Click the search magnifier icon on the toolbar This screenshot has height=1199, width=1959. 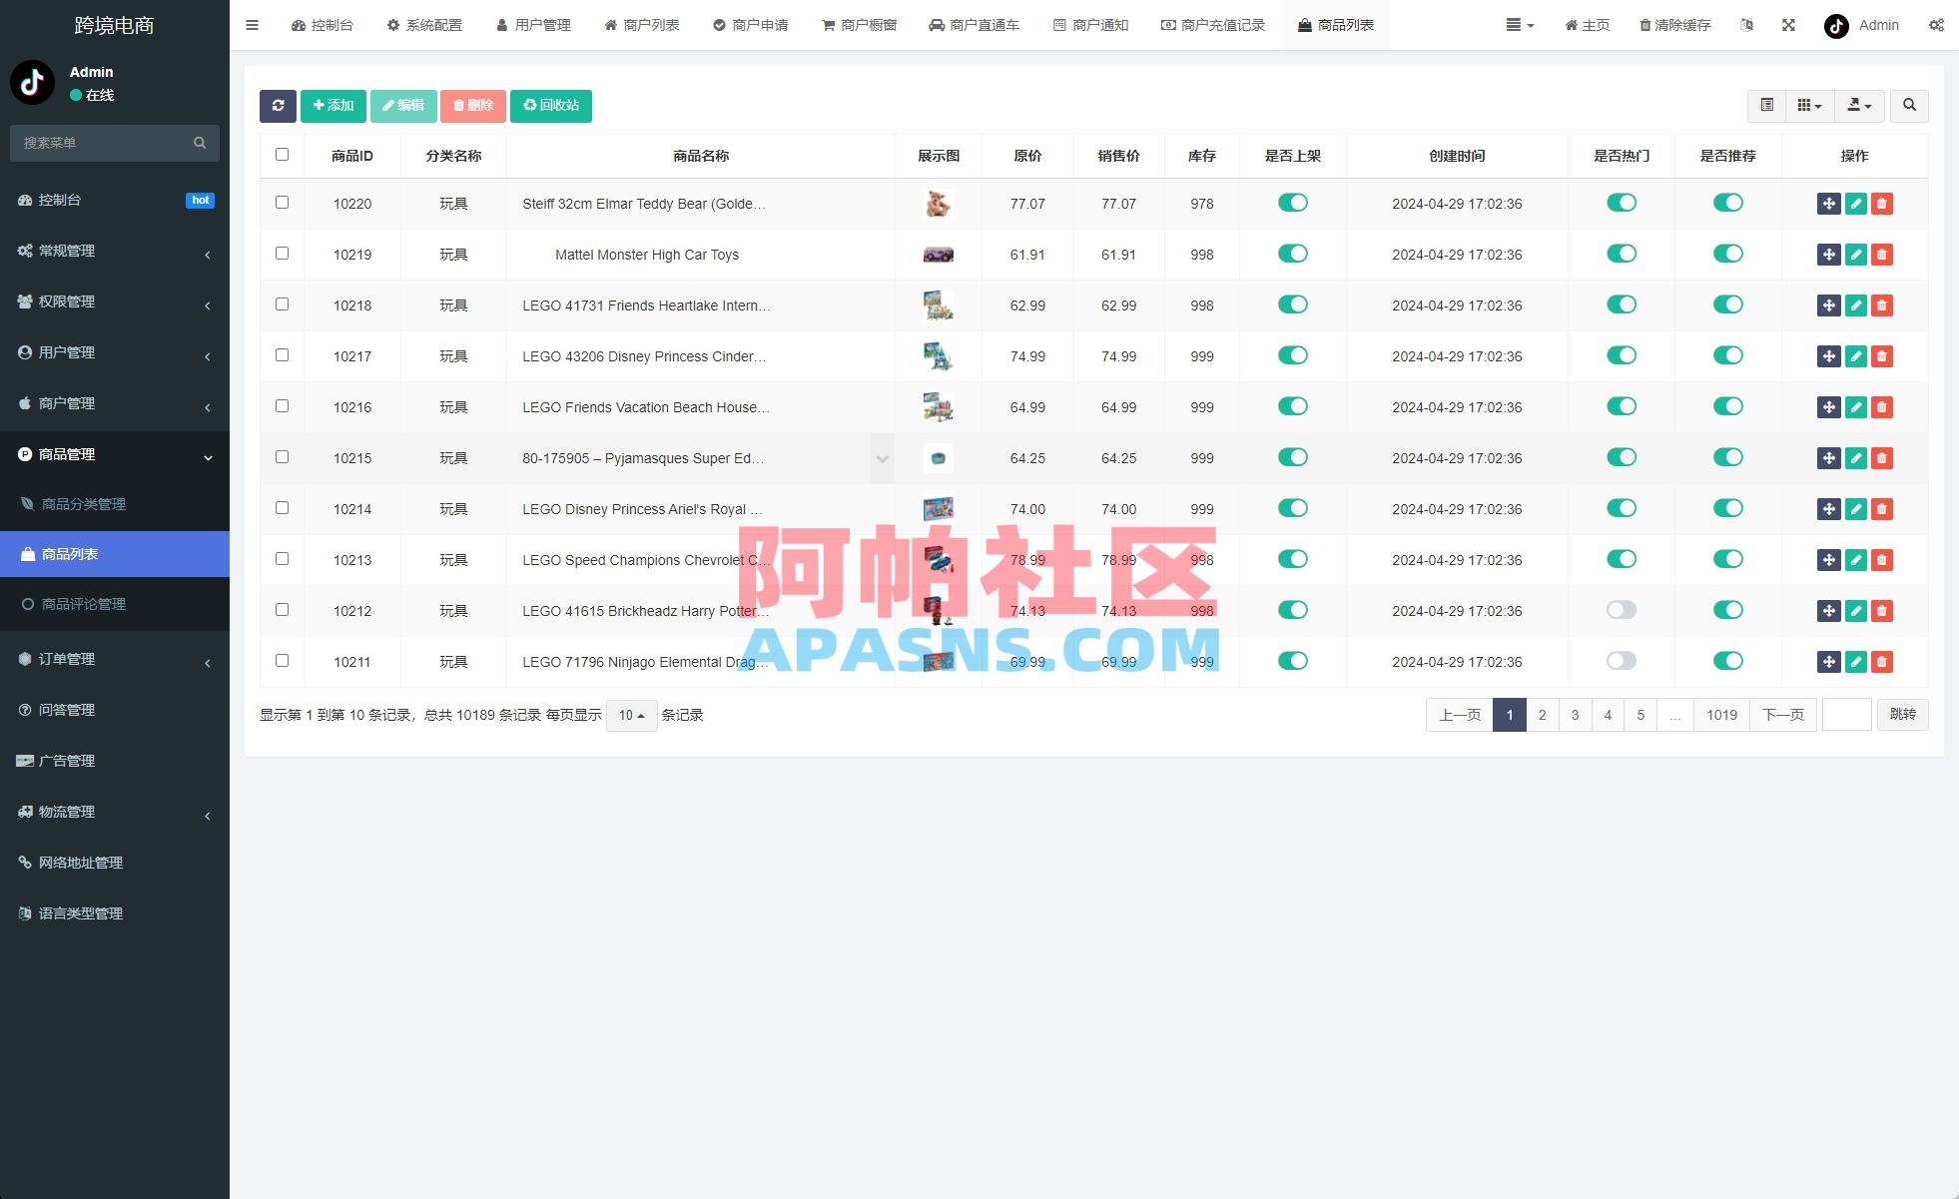pos(1909,106)
